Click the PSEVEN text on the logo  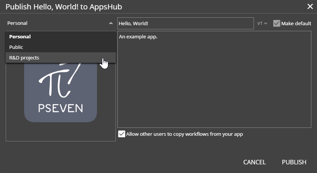pyautogui.click(x=60, y=108)
